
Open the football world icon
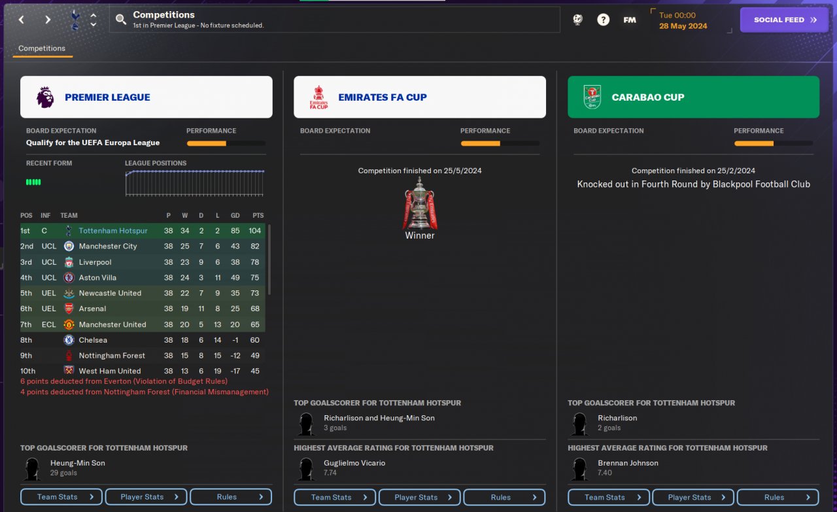click(577, 20)
